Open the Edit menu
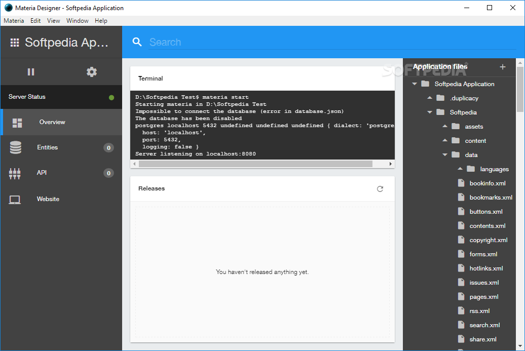 [x=35, y=21]
